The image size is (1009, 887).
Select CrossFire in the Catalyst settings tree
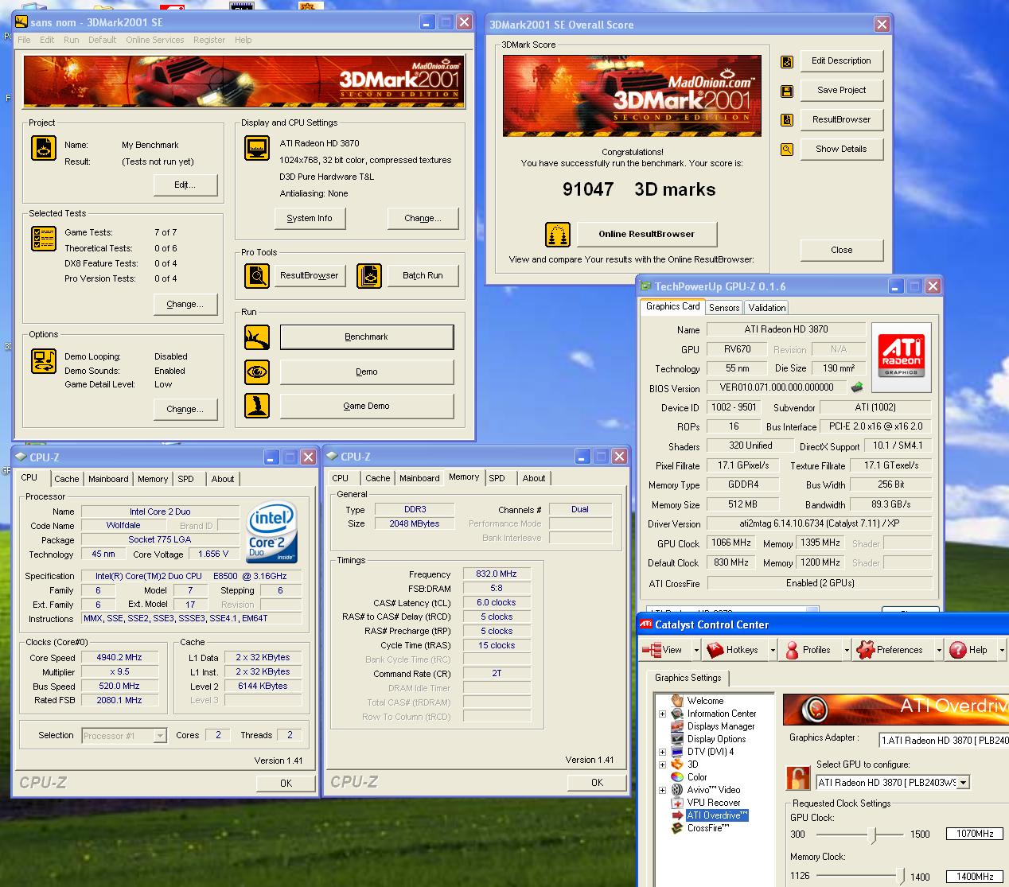point(708,828)
